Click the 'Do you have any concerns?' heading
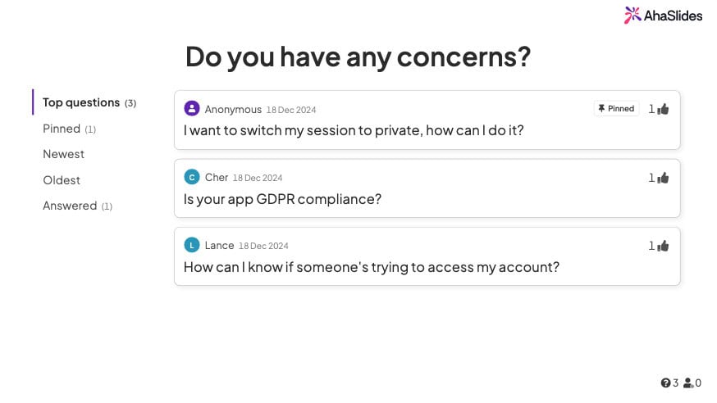This screenshot has height=403, width=717. pyautogui.click(x=358, y=57)
